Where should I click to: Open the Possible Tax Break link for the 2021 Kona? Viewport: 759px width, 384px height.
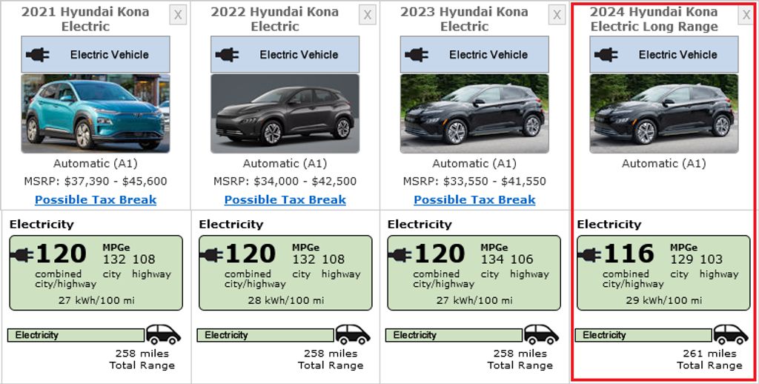click(x=96, y=199)
